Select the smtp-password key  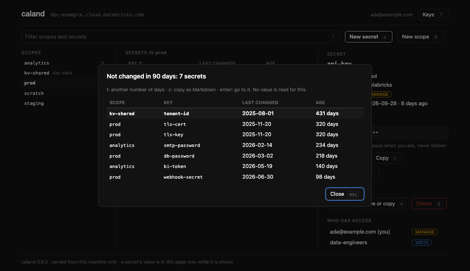point(182,145)
